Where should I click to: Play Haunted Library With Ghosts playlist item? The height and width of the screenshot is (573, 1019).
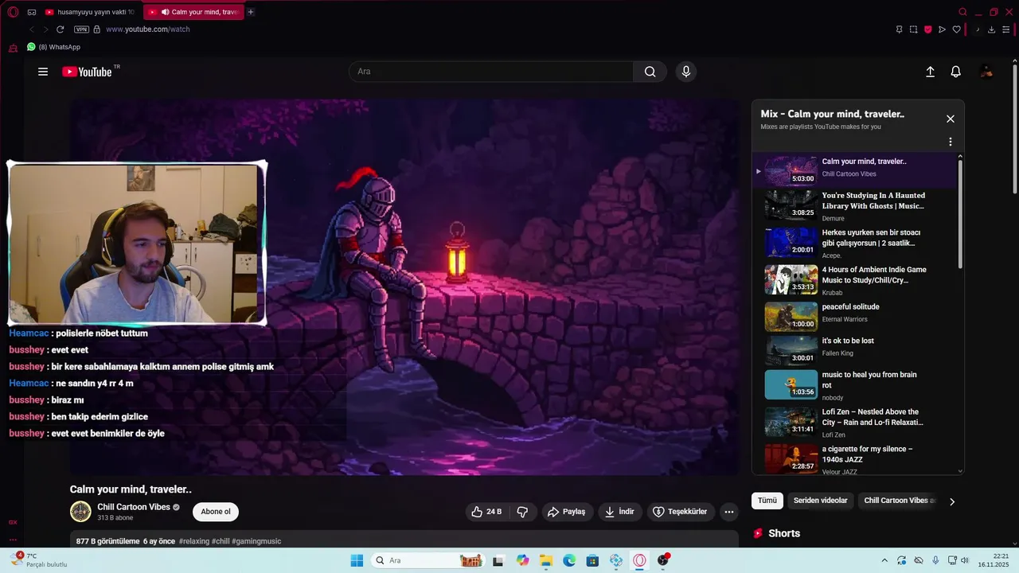coord(856,205)
